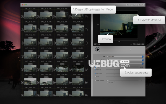
Task: Click the plus icon between IMG_2161 and IMG_2162
Action: (54, 69)
